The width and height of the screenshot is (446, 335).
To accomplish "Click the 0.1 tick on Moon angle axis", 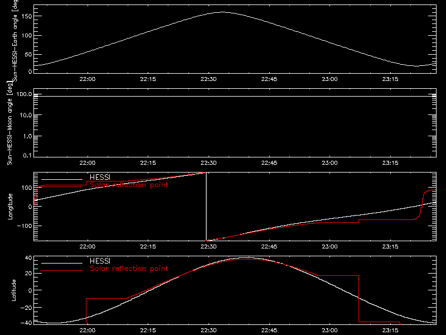I will click(27, 155).
